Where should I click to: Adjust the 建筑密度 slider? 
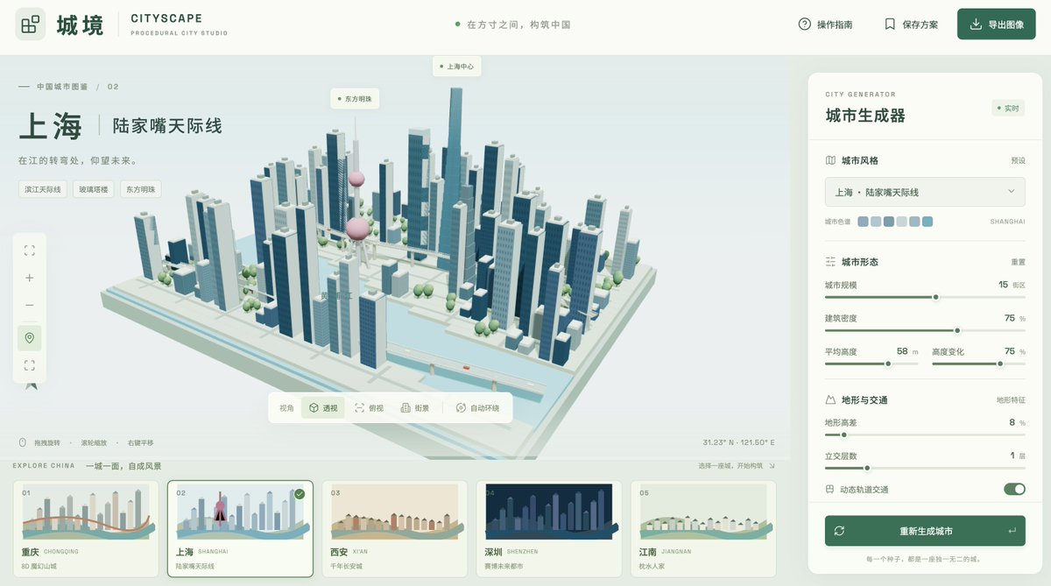pos(925,330)
